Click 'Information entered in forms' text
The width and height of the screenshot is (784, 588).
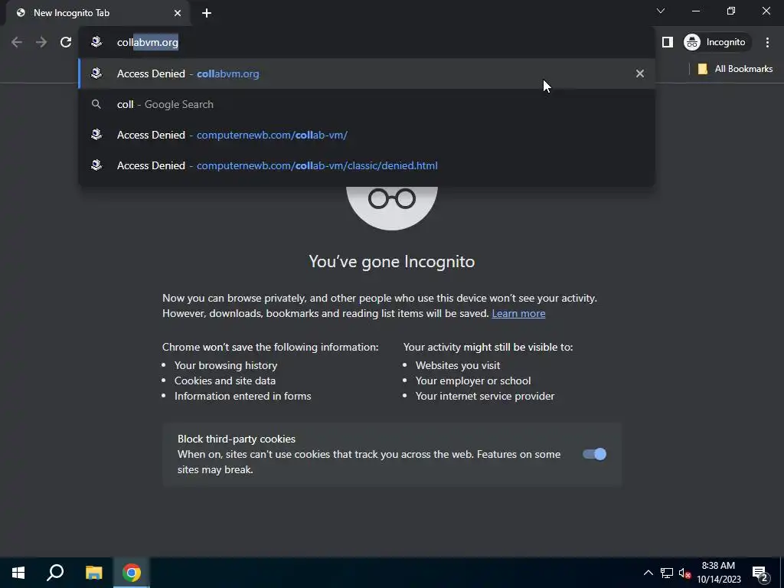tap(243, 396)
